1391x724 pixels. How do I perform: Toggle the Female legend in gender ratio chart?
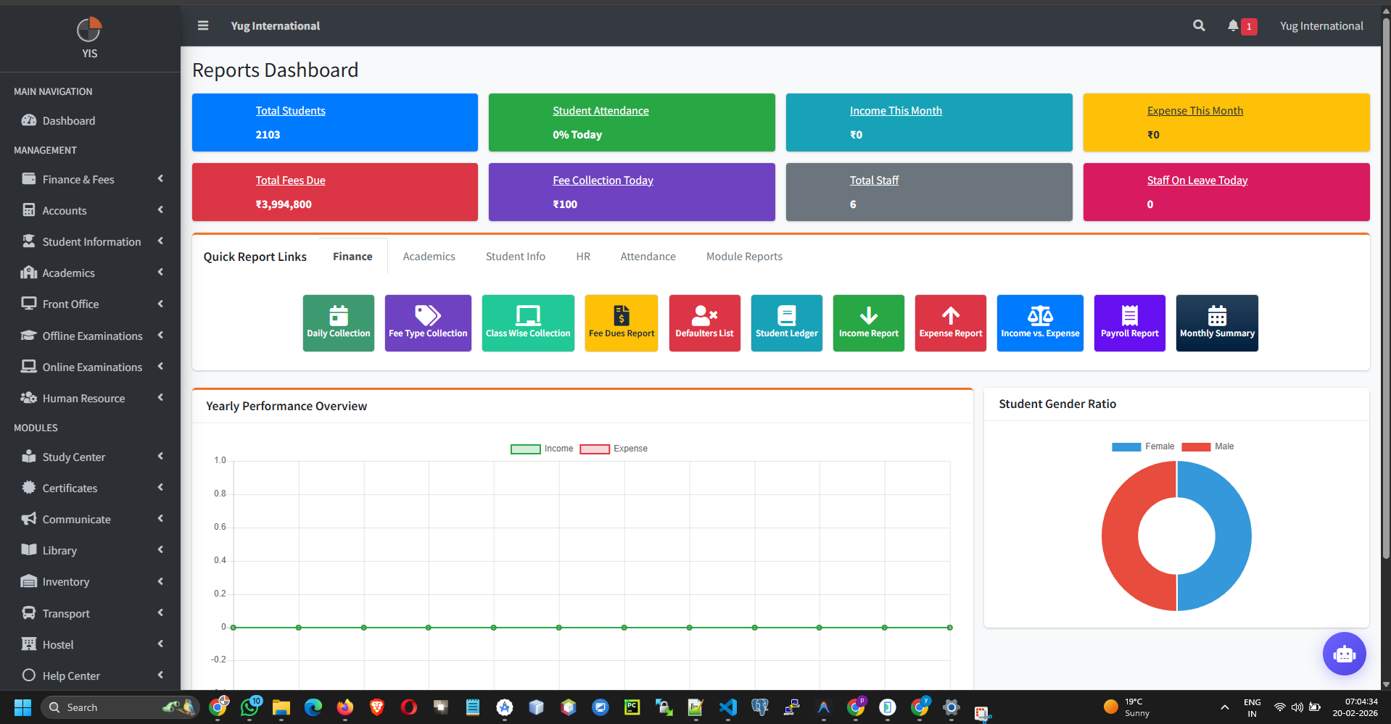1144,446
